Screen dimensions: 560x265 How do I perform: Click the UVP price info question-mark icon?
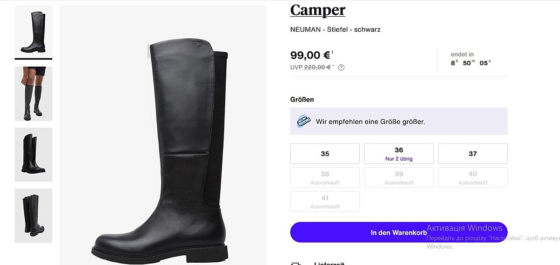341,68
